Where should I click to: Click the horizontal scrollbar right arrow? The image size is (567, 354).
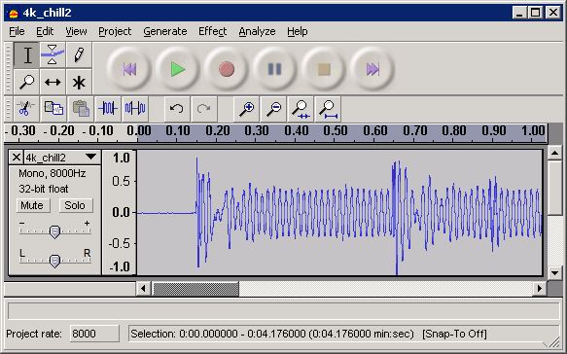click(x=540, y=288)
